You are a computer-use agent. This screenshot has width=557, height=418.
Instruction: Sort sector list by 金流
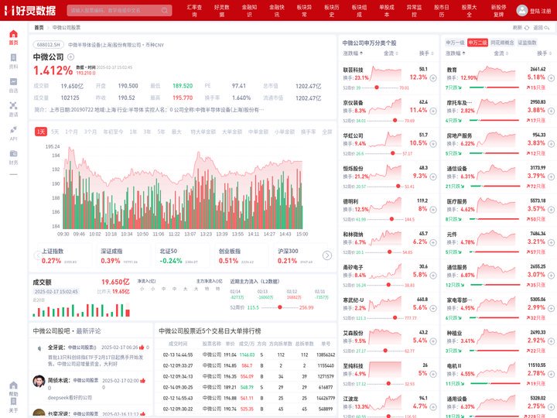(501, 53)
